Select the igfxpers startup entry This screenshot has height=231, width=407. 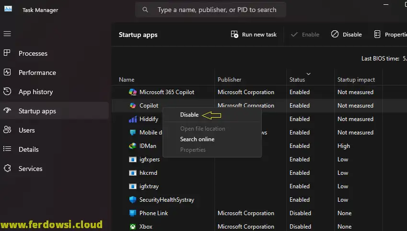click(x=150, y=159)
